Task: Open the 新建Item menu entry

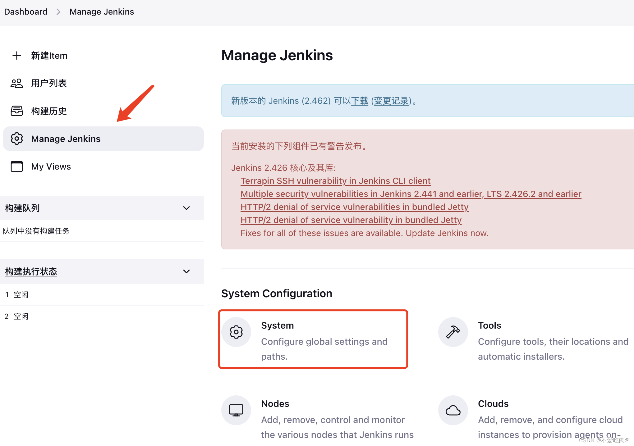Action: tap(103, 56)
